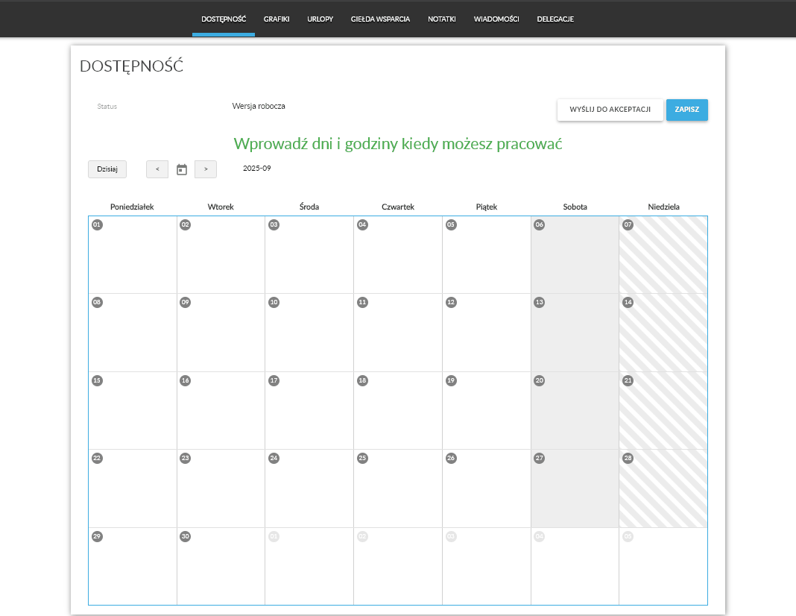The image size is (796, 616).
Task: Select the day 15 badge
Action: click(x=97, y=380)
